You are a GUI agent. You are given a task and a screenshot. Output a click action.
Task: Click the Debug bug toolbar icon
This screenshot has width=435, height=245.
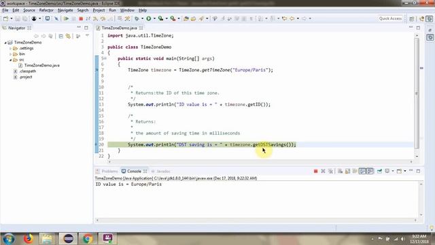[x=137, y=18]
